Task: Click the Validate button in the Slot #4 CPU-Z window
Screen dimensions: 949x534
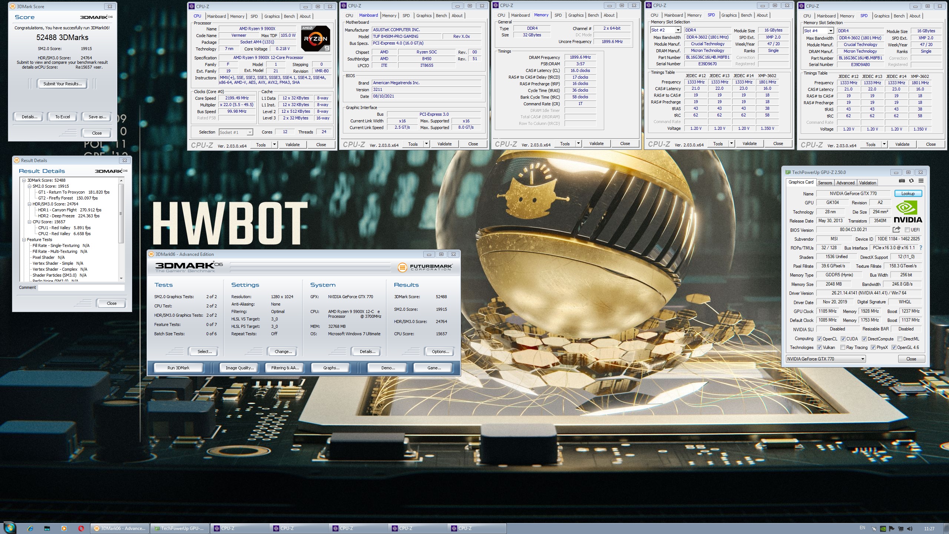Action: point(902,145)
